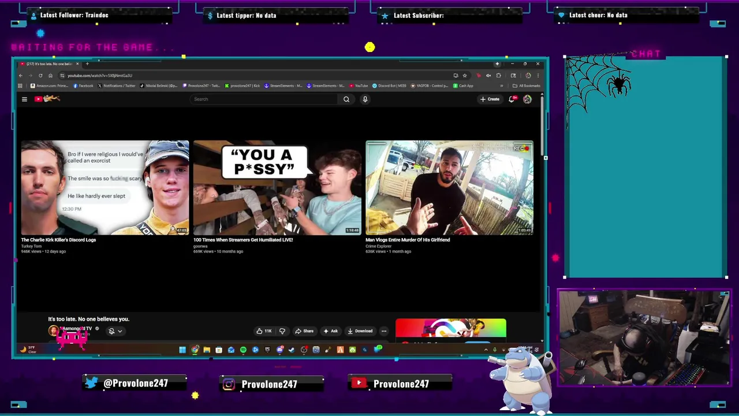Image resolution: width=739 pixels, height=416 pixels.
Task: Open the Asmongold TV channel avatar
Action: point(54,330)
